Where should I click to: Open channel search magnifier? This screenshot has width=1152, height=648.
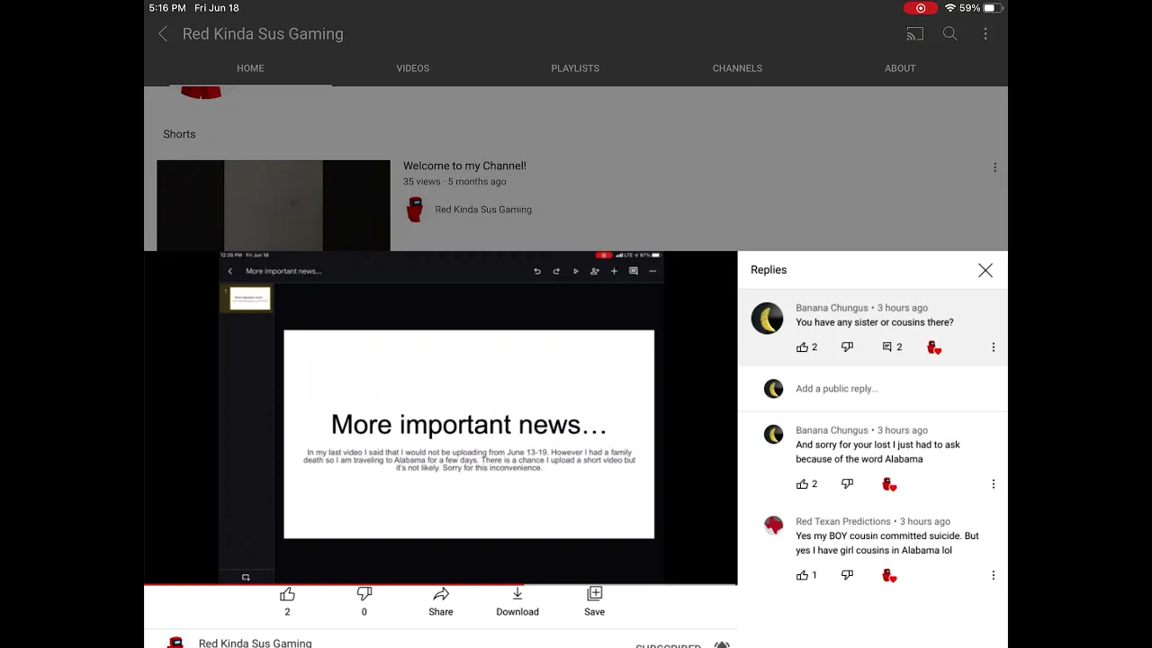[x=949, y=34]
